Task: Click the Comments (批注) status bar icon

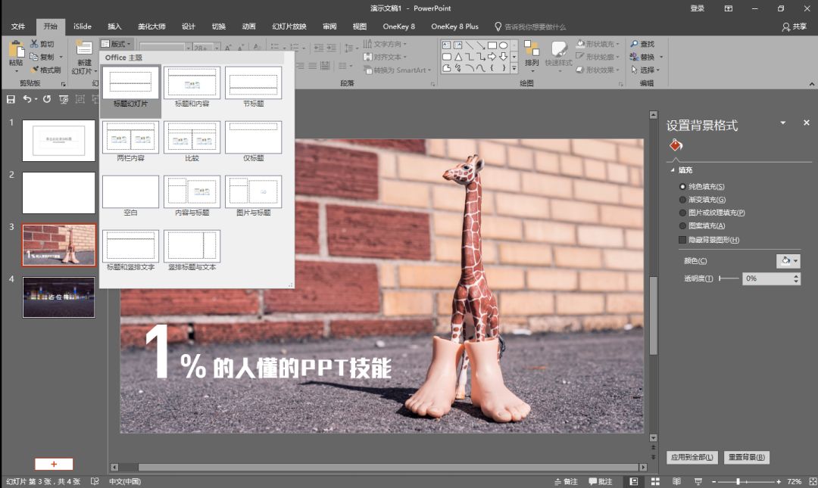Action: click(x=600, y=481)
